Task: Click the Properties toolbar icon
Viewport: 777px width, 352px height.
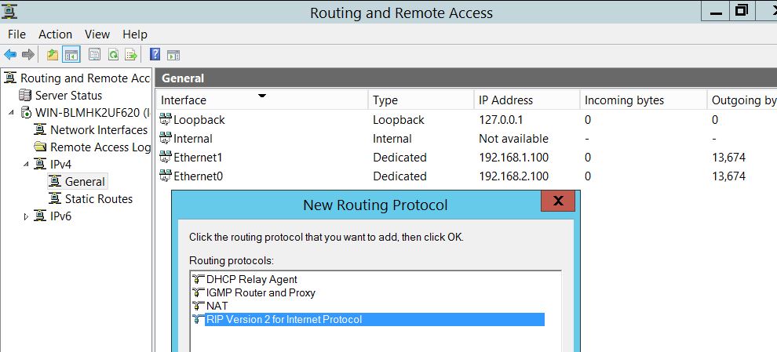Action: [94, 55]
